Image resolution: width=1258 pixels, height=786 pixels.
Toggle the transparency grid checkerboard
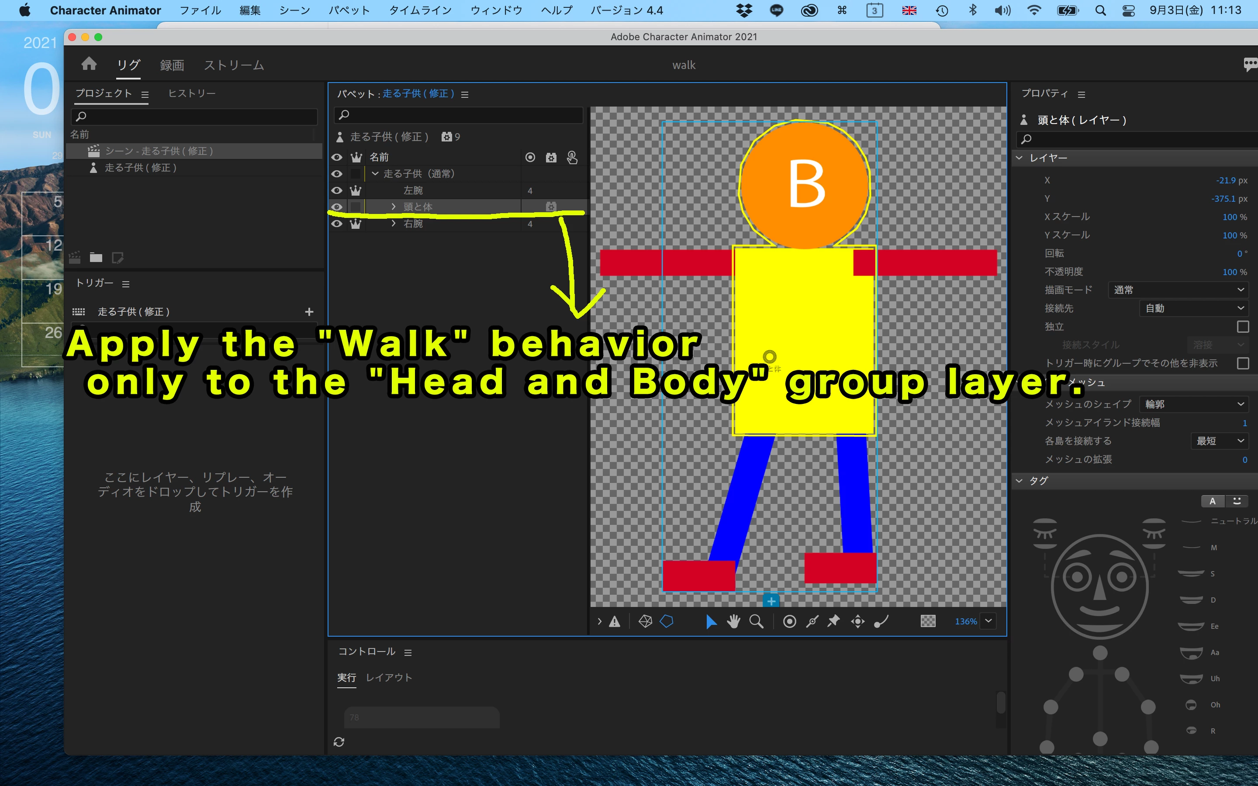point(928,621)
